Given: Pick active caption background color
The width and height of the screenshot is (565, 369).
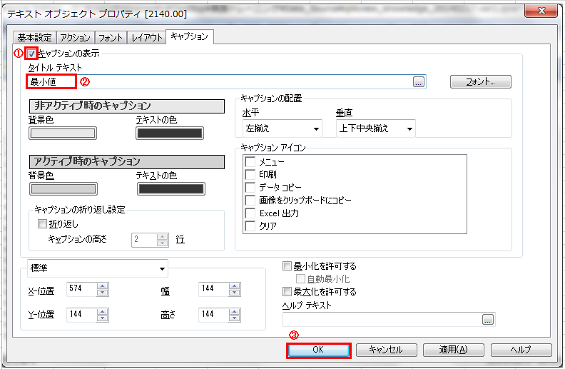Looking at the screenshot, I should (63, 189).
